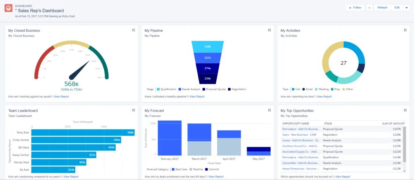Click the Qualification legend swatch
Viewport: 414px width, 180px height.
click(158, 89)
